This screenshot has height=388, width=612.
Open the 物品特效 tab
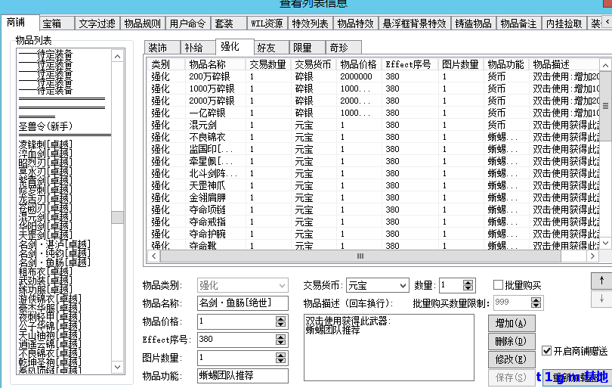354,23
